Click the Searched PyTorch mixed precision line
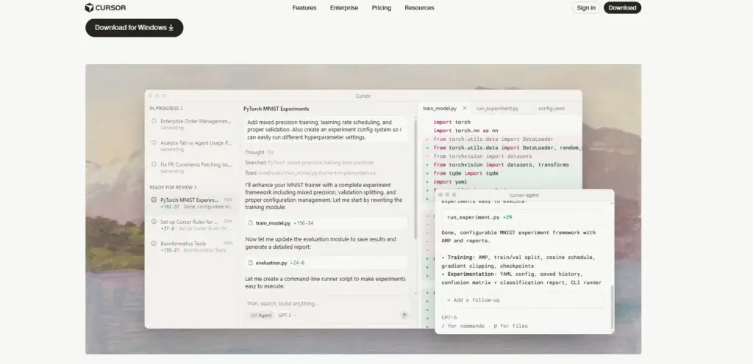 [x=310, y=163]
